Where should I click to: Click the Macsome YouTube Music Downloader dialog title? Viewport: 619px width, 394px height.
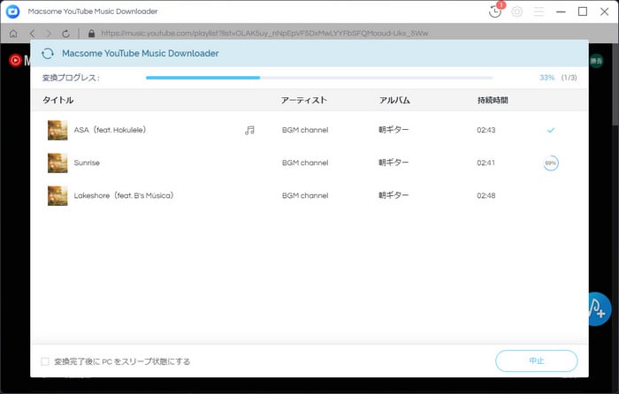pos(140,53)
